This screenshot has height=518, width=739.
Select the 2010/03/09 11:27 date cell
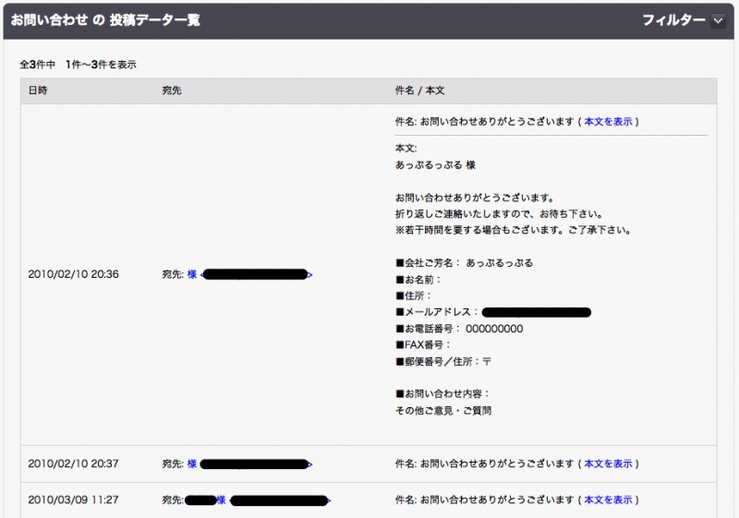tap(73, 500)
